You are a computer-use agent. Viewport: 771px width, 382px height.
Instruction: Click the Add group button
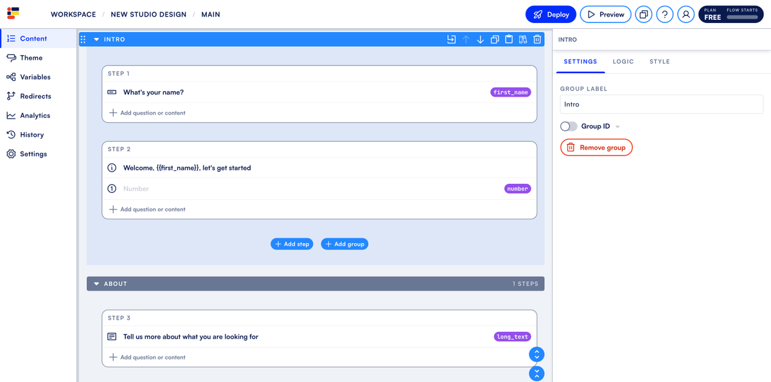point(344,244)
